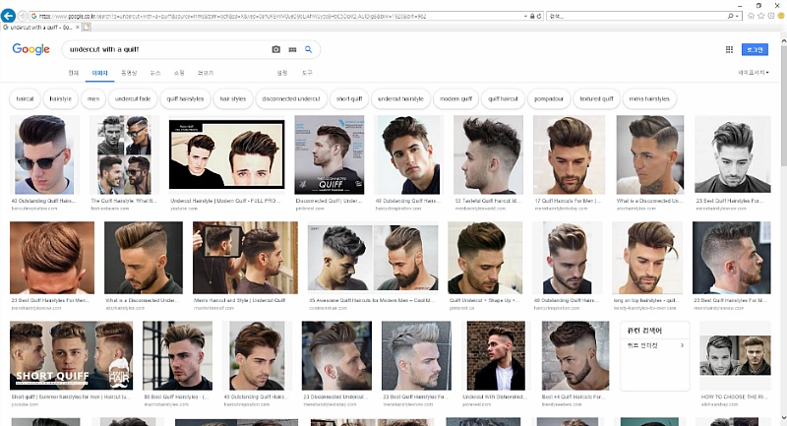The height and width of the screenshot is (426, 787).
Task: Click the blue Google search magnifier icon
Action: pos(309,49)
